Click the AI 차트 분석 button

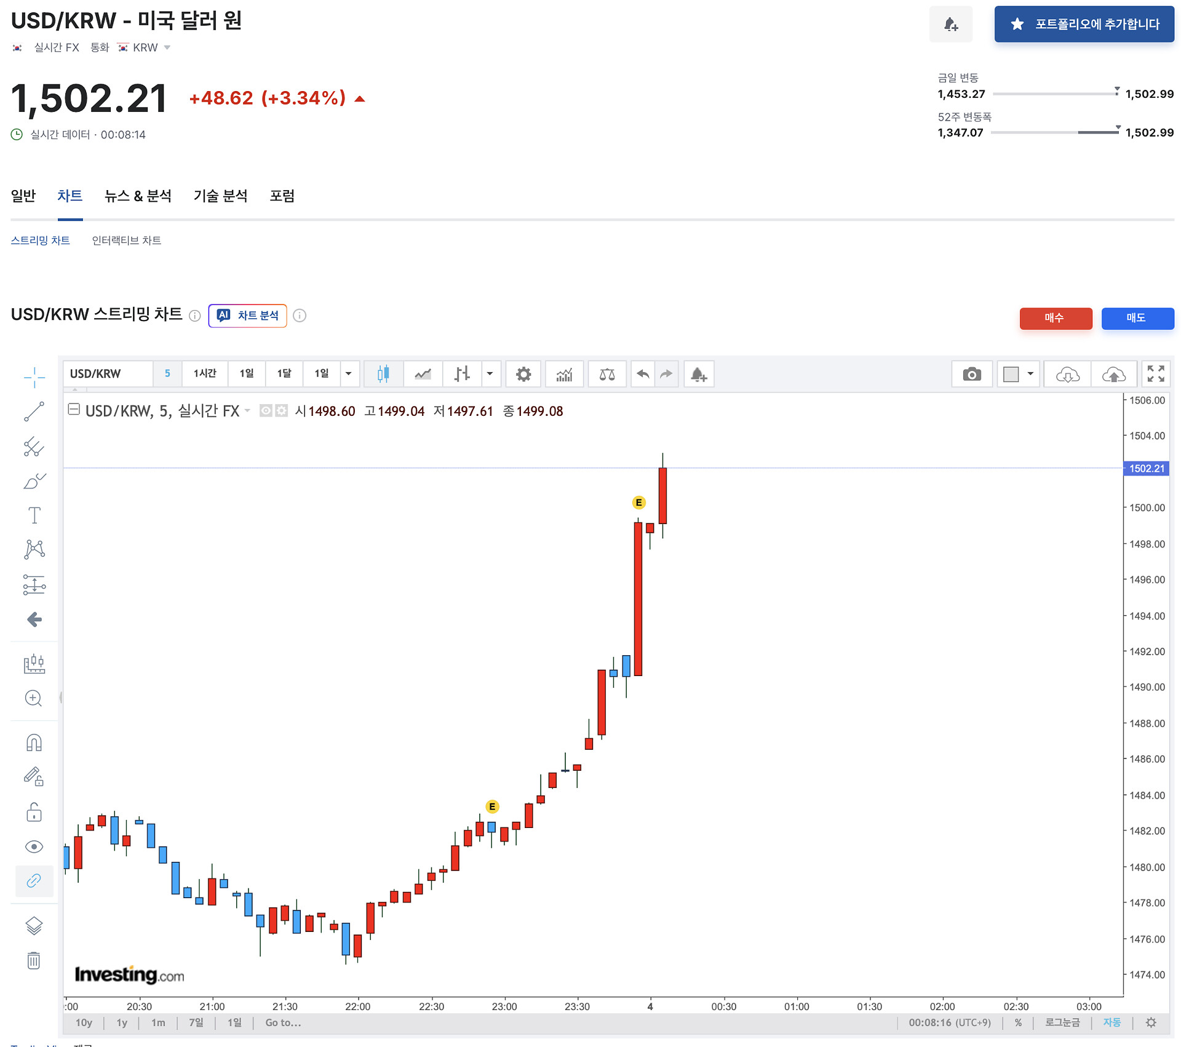[247, 316]
